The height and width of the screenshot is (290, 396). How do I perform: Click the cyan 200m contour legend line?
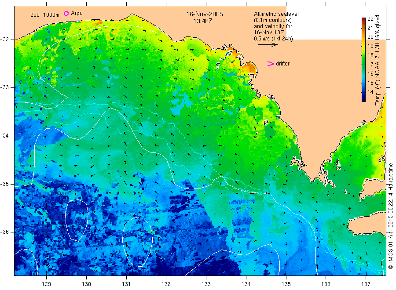[x=37, y=18]
